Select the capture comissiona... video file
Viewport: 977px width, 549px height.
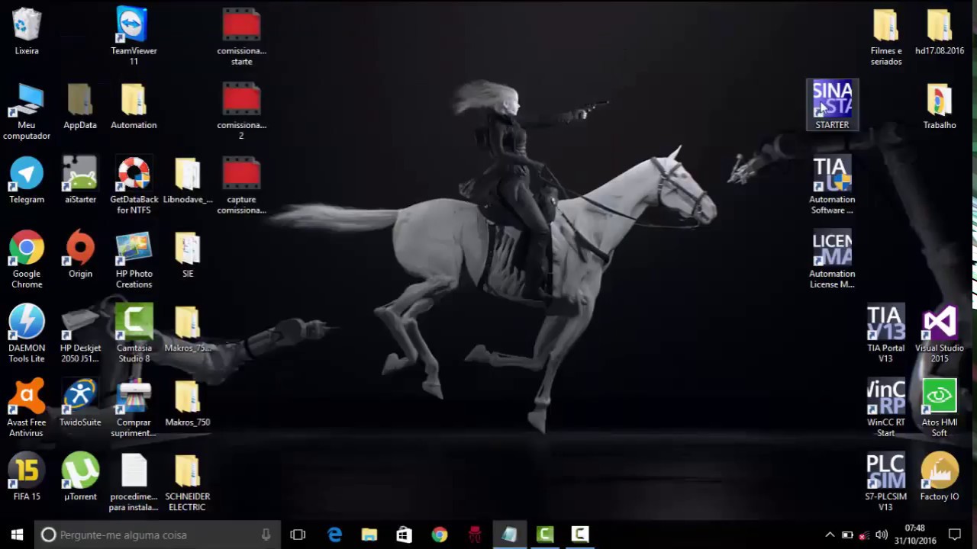point(241,185)
